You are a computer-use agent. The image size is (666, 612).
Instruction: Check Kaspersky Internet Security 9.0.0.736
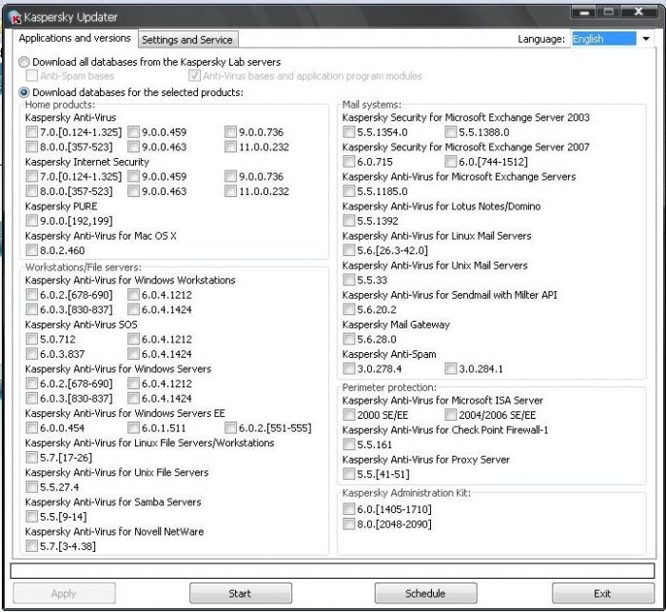[x=230, y=176]
